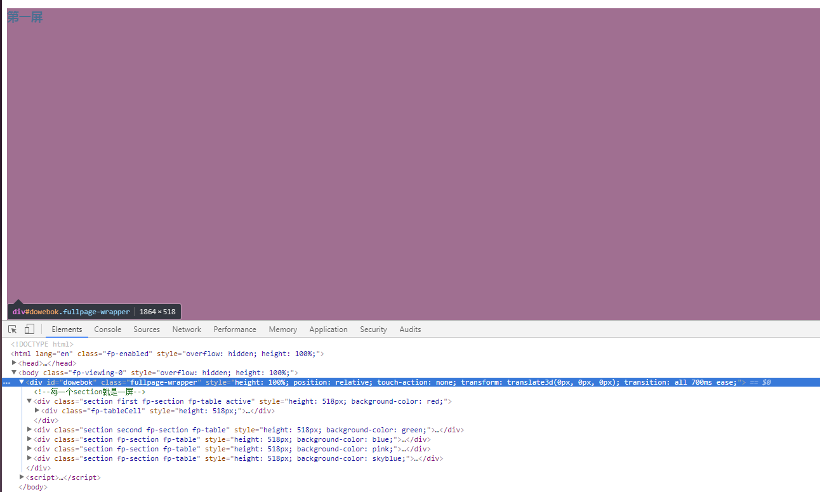Select the HTML comment about section row
This screenshot has height=492, width=820.
tap(89, 392)
